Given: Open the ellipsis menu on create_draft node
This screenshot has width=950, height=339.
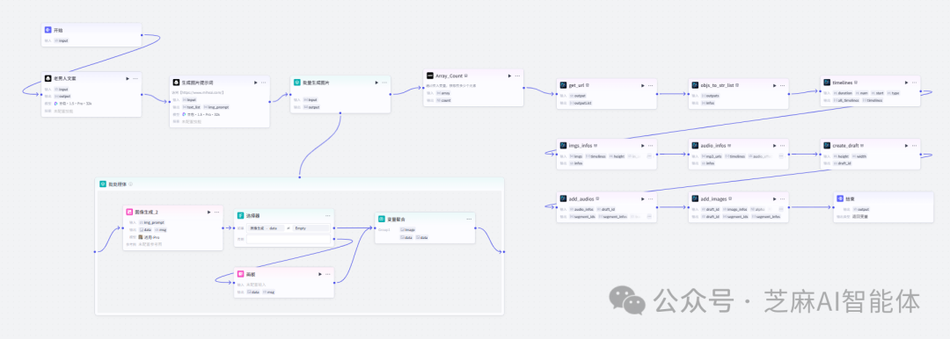Looking at the screenshot, I should (914, 145).
